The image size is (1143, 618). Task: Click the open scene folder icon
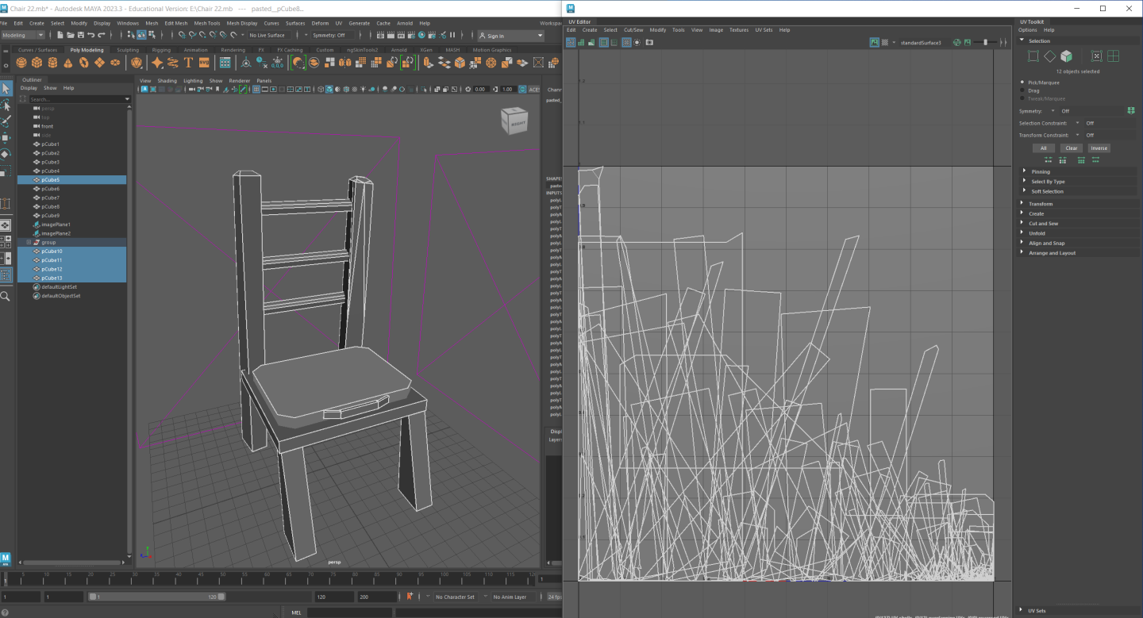(71, 35)
